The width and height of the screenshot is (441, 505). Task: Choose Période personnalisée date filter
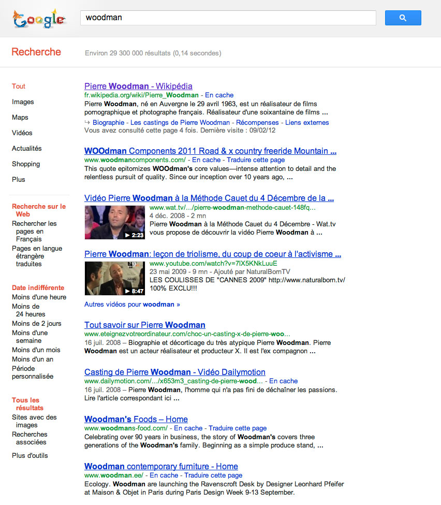(x=33, y=372)
